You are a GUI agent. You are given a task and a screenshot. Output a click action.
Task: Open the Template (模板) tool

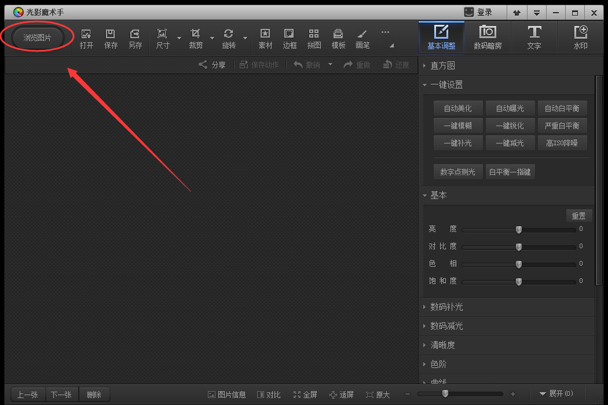click(x=338, y=37)
